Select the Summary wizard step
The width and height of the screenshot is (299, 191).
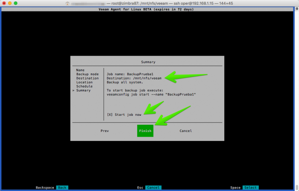click(83, 90)
